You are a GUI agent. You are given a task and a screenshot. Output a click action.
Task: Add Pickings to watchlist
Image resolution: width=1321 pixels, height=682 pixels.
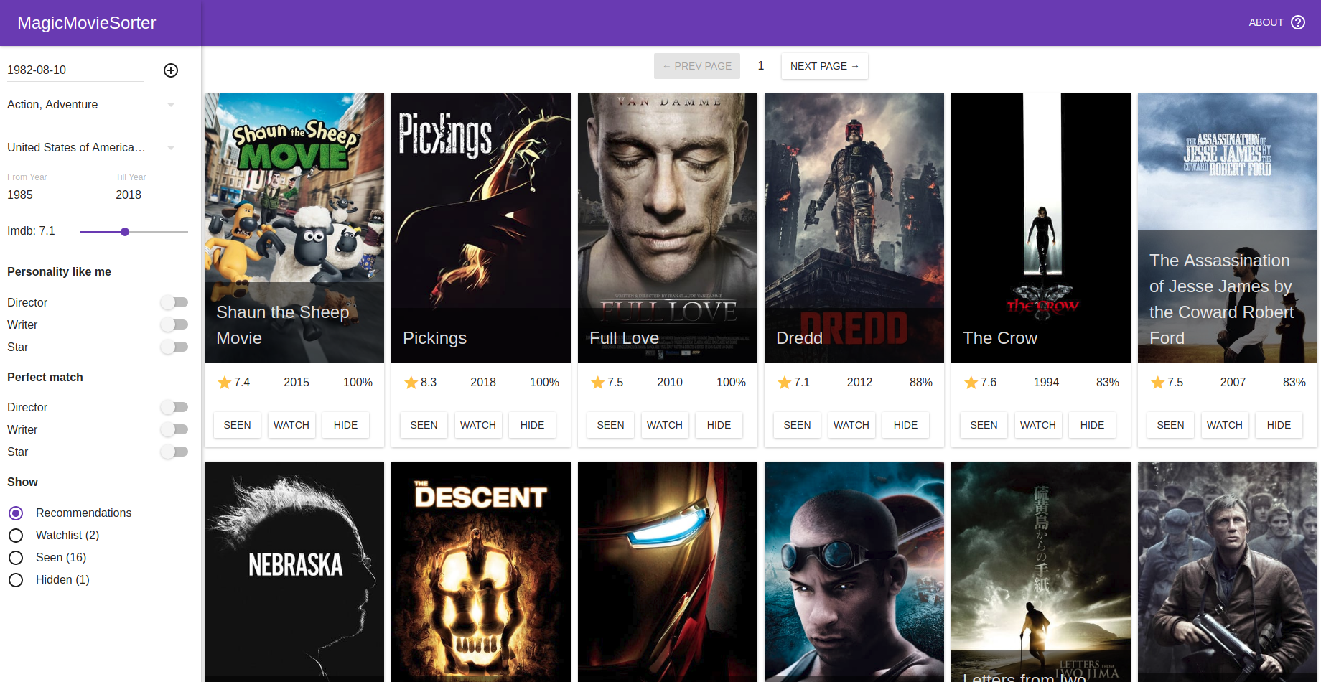coord(478,425)
